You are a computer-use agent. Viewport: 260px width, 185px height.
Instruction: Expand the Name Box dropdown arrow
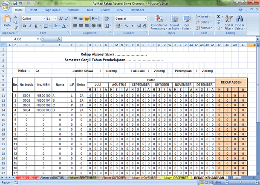(38, 39)
